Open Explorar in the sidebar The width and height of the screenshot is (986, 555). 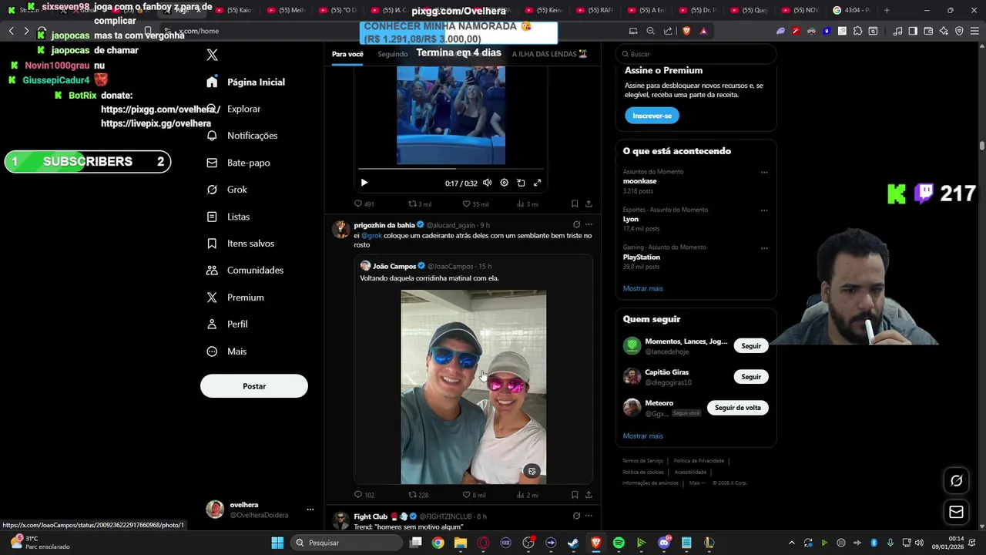tap(234, 109)
